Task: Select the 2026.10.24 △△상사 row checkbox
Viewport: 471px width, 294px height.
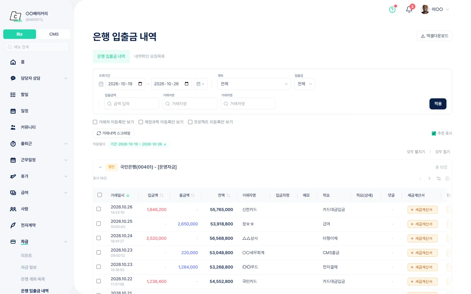Action: [x=99, y=238]
